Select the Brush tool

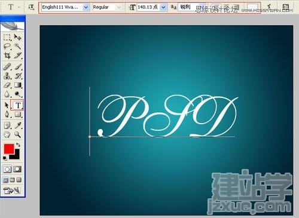coord(18,67)
